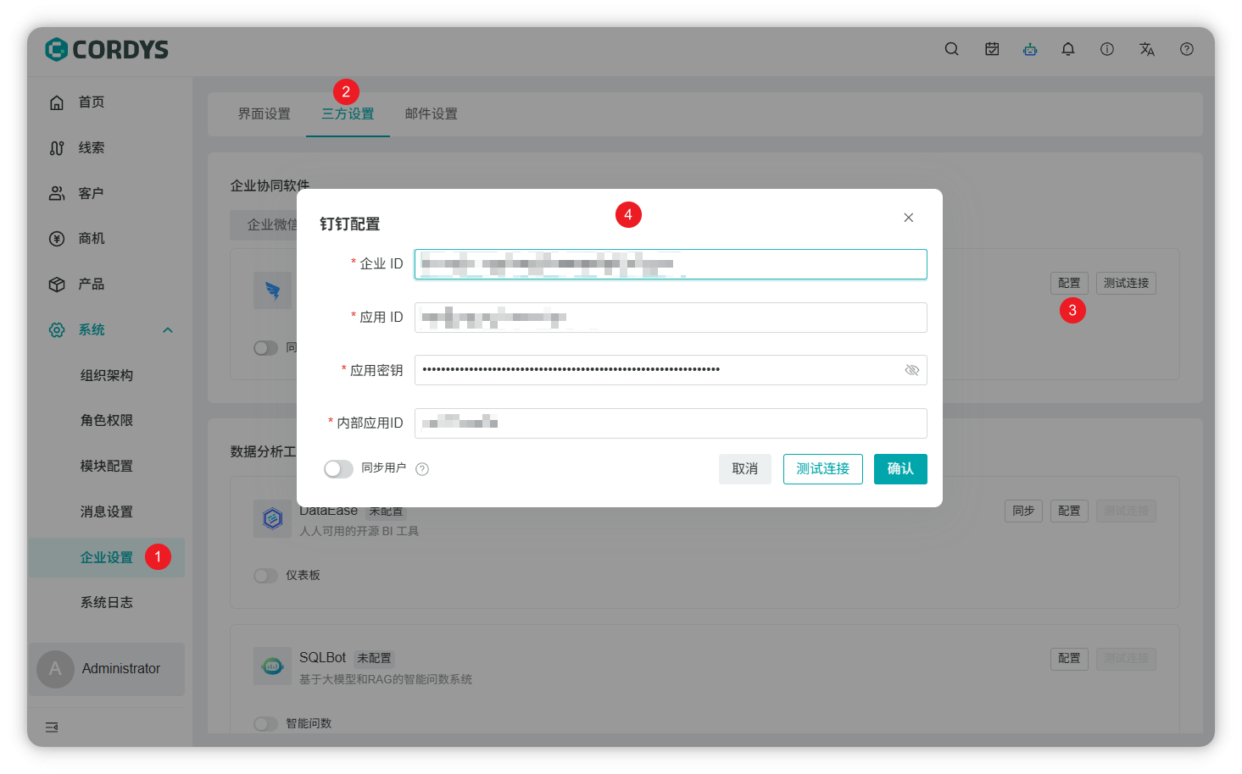
Task: Focus the 应用 ID input field
Action: [671, 318]
